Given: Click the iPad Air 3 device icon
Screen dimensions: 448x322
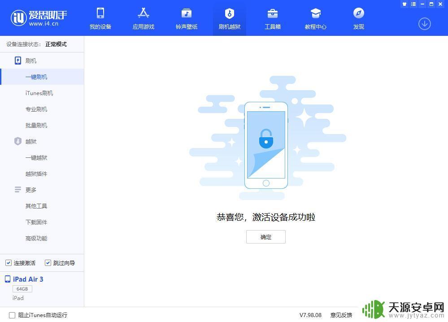Looking at the screenshot, I should 8,279.
